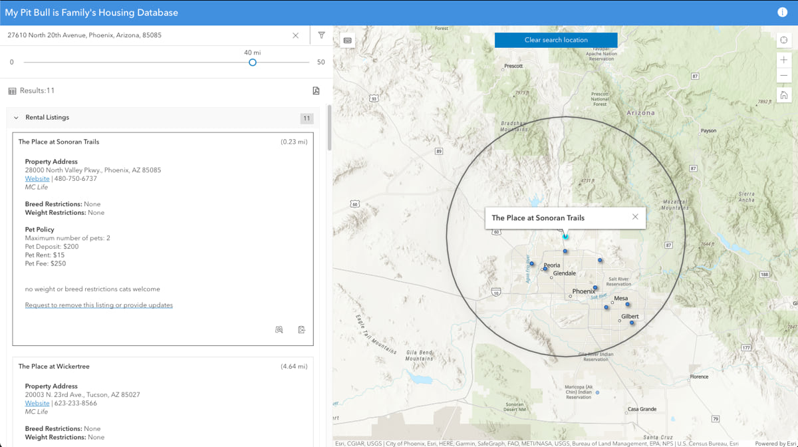Click Clear search location button

[556, 40]
